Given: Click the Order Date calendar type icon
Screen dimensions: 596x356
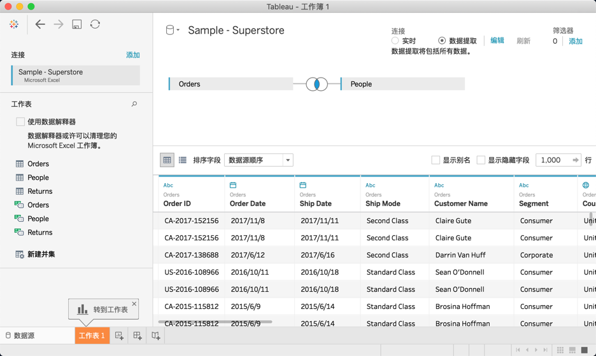Looking at the screenshot, I should click(233, 185).
